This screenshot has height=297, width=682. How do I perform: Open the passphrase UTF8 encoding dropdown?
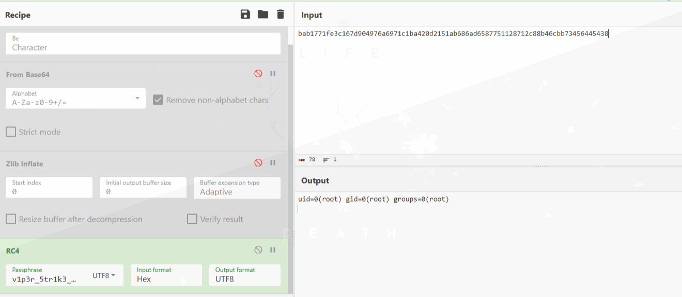[x=104, y=276]
